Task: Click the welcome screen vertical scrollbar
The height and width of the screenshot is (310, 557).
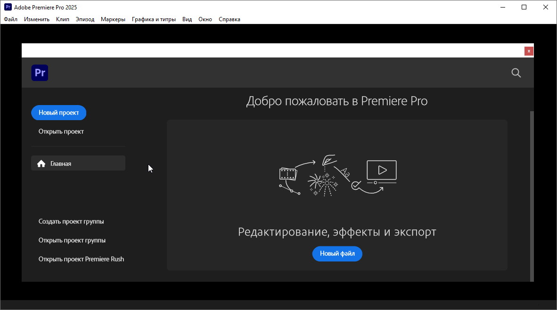Action: coord(532,196)
